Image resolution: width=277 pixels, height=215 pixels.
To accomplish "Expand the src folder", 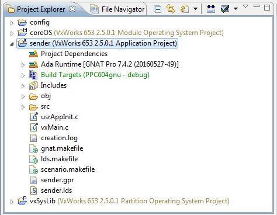I will tap(23, 107).
